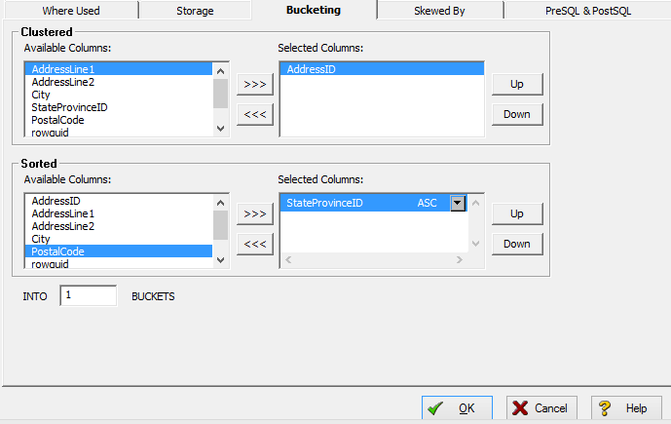Cancel the dialog

point(541,408)
